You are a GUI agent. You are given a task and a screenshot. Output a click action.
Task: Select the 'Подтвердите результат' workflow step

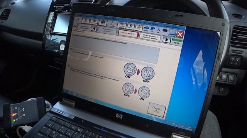pos(107,30)
